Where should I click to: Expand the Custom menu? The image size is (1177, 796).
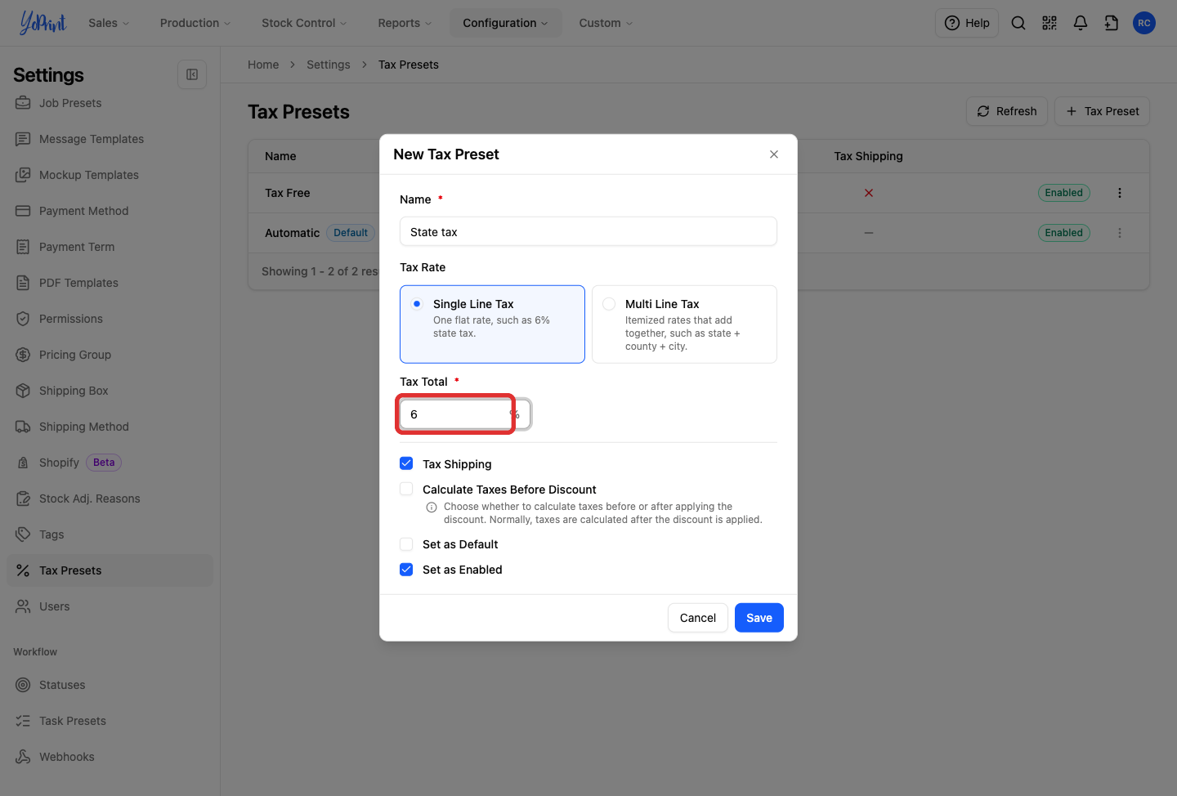(x=606, y=23)
